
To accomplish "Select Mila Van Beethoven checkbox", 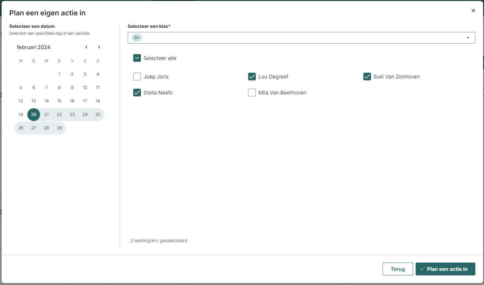I will point(252,93).
